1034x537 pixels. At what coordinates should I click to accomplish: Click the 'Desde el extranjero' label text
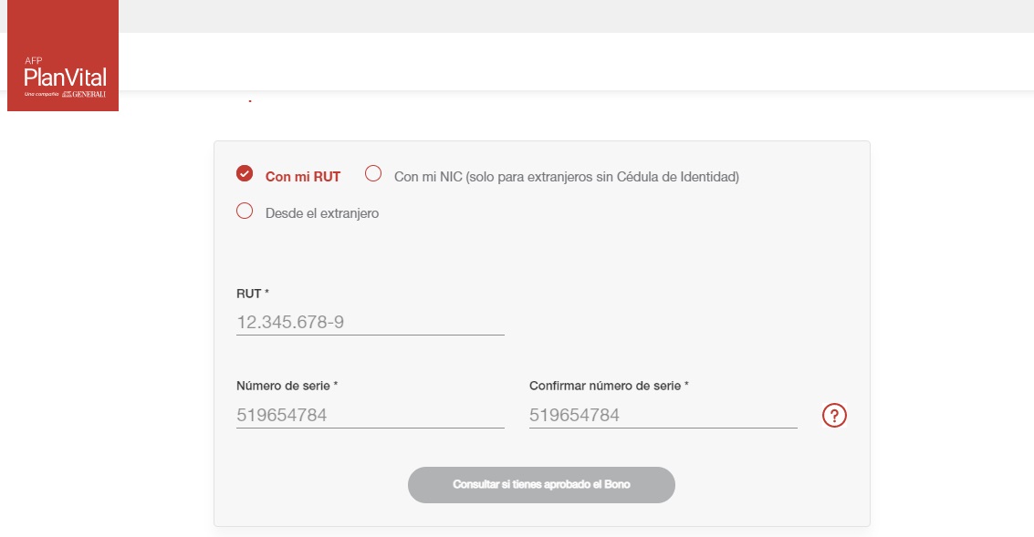[321, 213]
